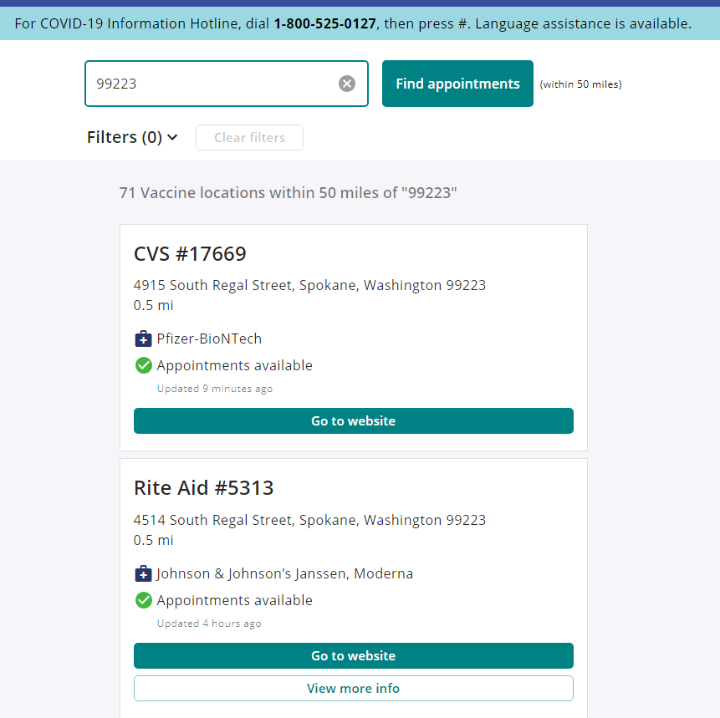Click the Pfizer-BioNTech vaccine label
Viewport: 720px width, 718px height.
(x=209, y=339)
